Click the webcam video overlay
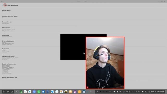This screenshot has height=94, width=167. (x=105, y=63)
